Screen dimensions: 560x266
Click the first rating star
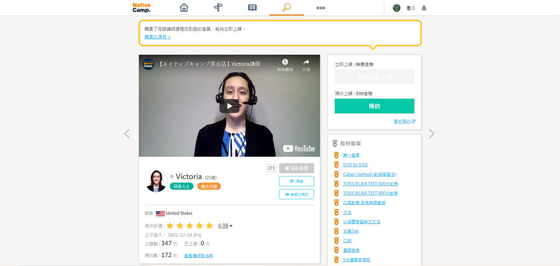170,226
